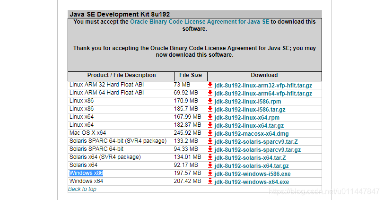
Task: Click download arrow icon beside jdk-8u192-macosx-x64.dmg
Action: tap(210, 133)
